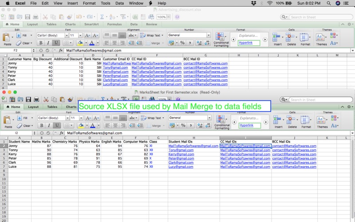The image size is (355, 222).
Task: Open General number format dropdown in MarksSheet window
Action: [209, 118]
